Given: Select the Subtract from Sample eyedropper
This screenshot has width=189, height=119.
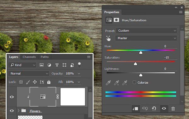Looking at the screenshot, I should [x=125, y=83].
